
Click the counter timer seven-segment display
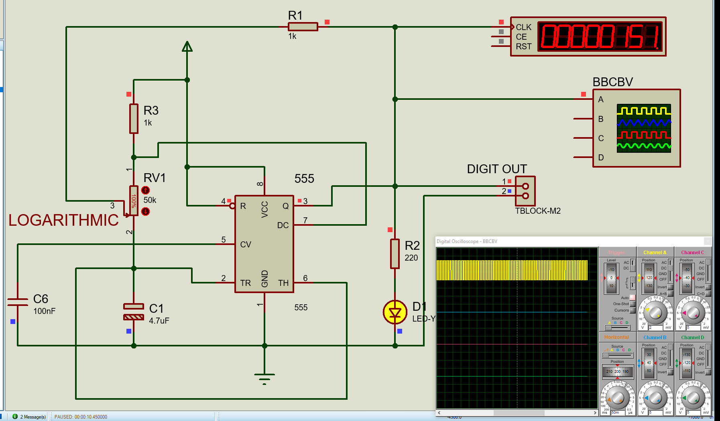click(601, 36)
